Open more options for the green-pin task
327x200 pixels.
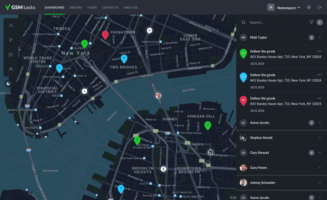tap(319, 51)
